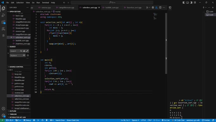
Task: Toggle Match Case in the search box
Action: [x=21, y=51]
